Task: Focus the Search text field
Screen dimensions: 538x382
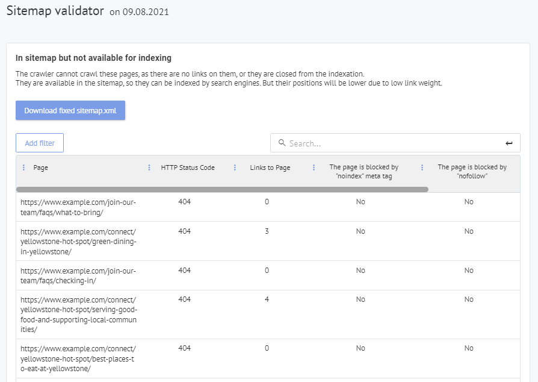Action: coord(391,143)
